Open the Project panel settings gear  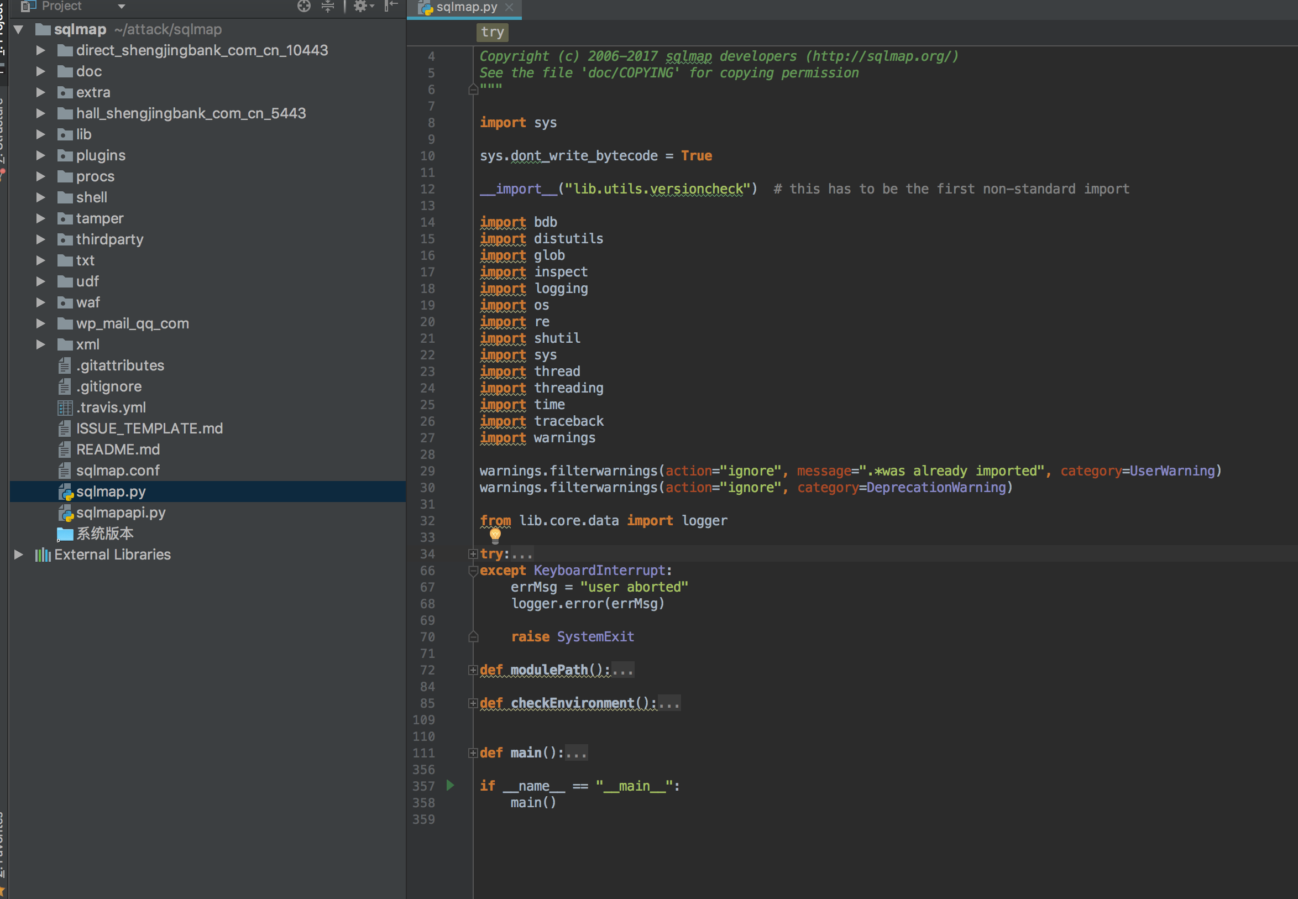(x=360, y=6)
